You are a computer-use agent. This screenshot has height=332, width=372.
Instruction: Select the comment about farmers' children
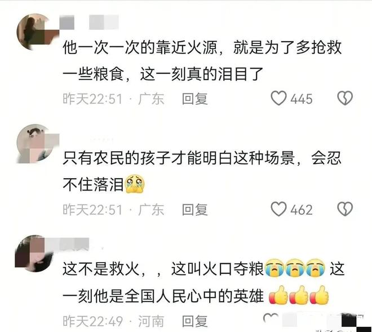(202, 171)
